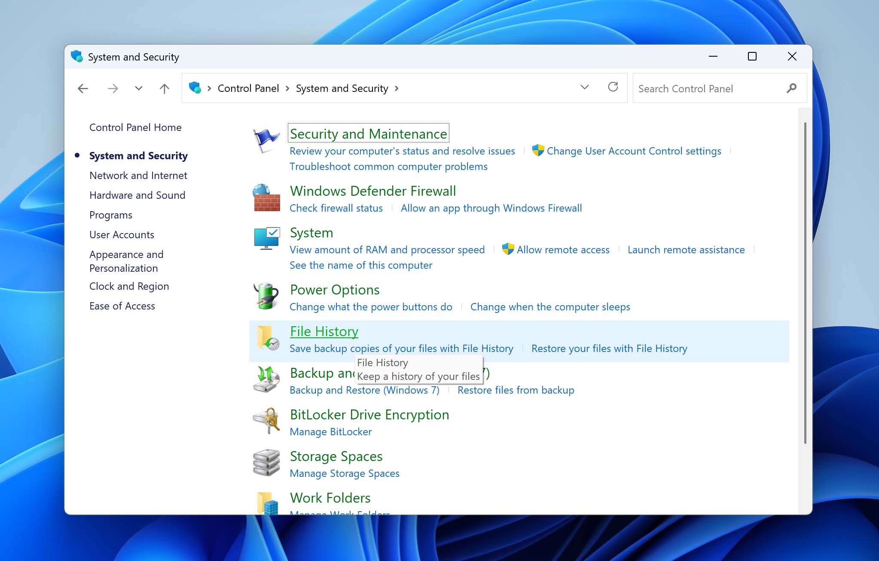Viewport: 879px width, 561px height.
Task: Click Manage BitLocker
Action: (331, 432)
